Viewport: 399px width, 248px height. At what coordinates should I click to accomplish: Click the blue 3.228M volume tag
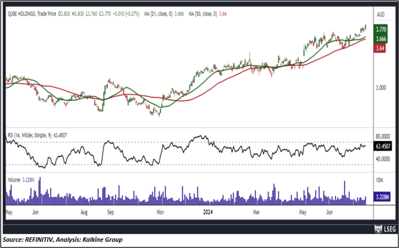[382, 197]
